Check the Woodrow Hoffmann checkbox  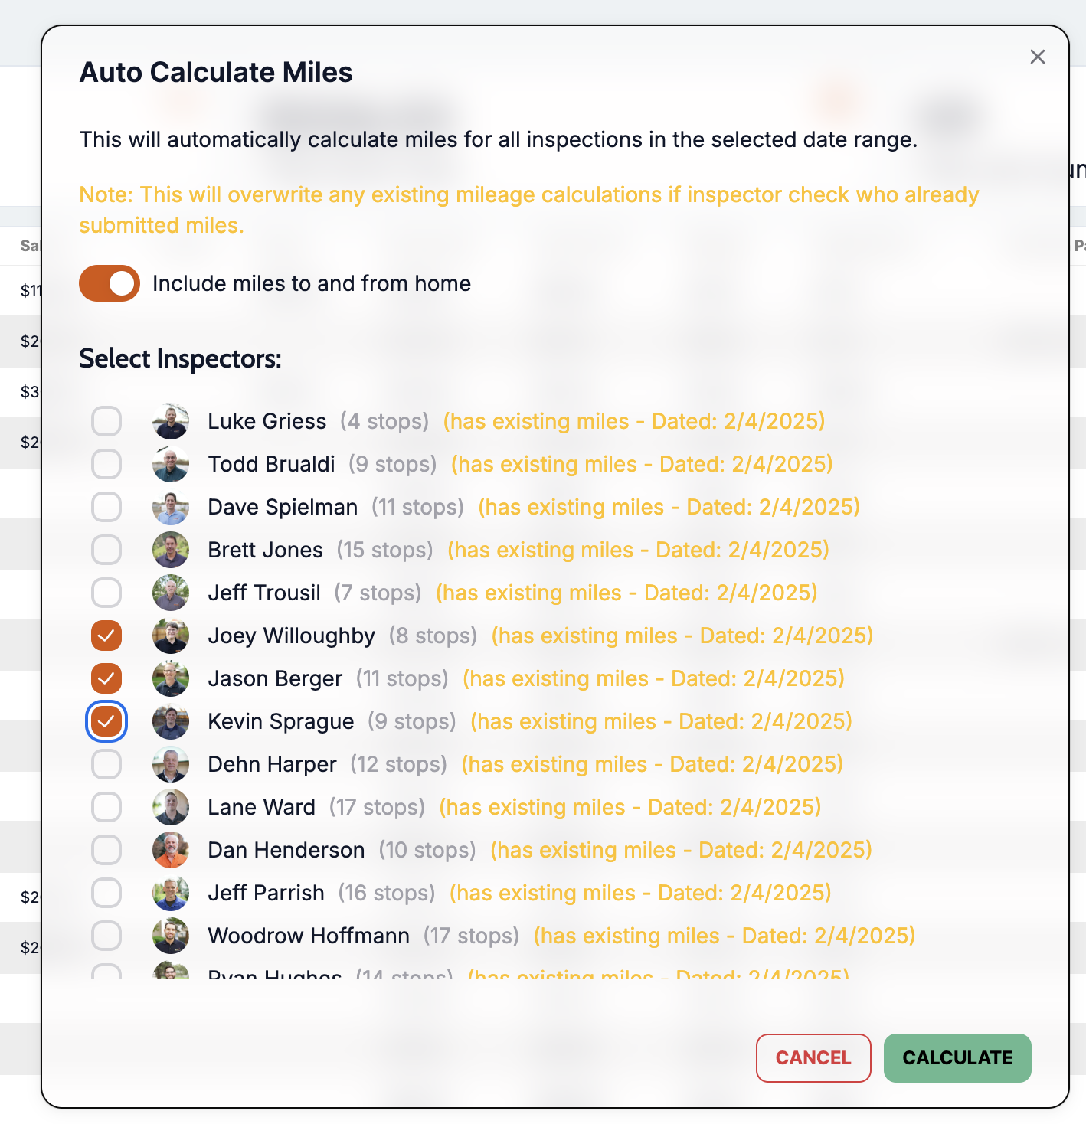point(106,936)
